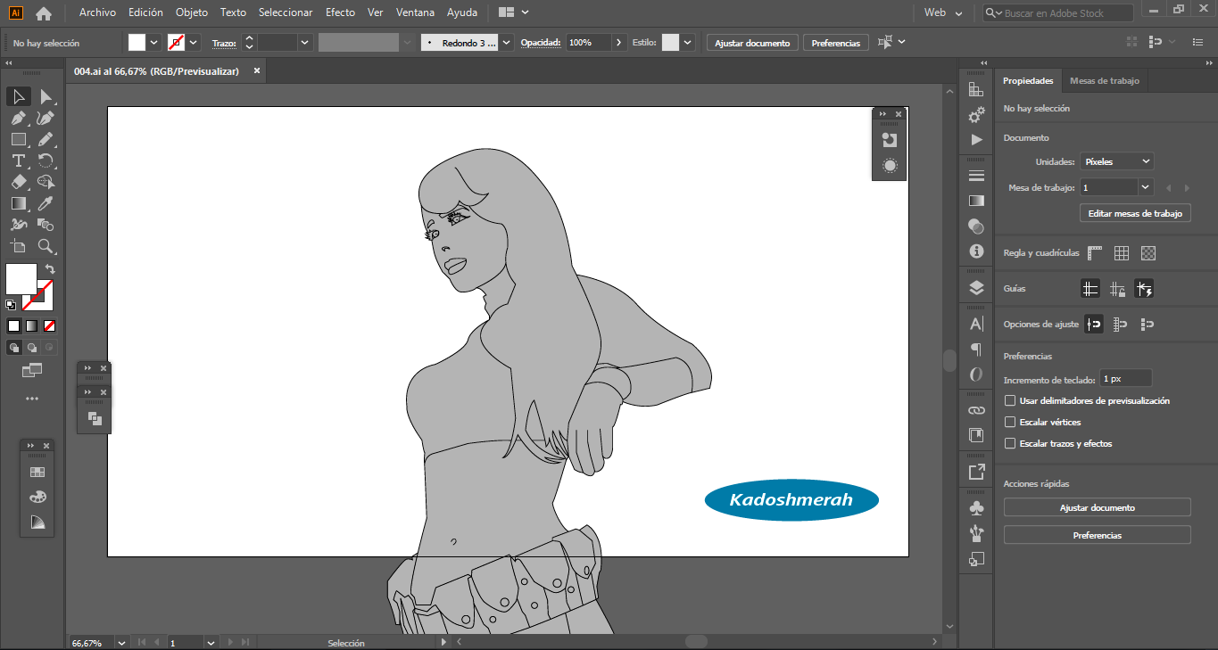Select the Rectangle tool
Viewport: 1218px width, 650px height.
(18, 139)
